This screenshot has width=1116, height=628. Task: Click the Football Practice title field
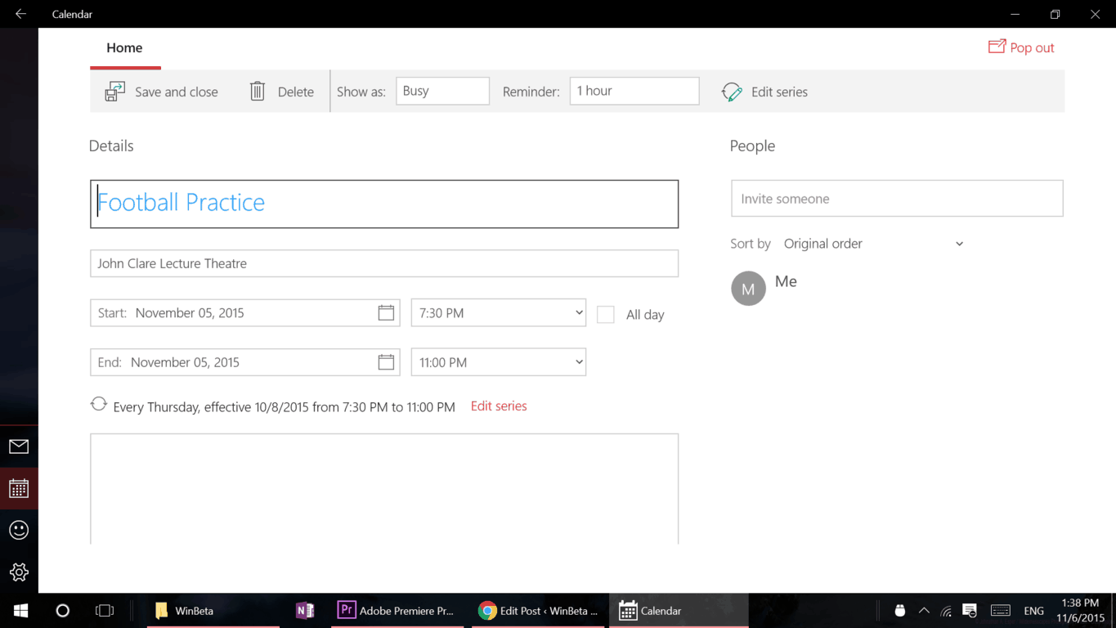coord(384,204)
